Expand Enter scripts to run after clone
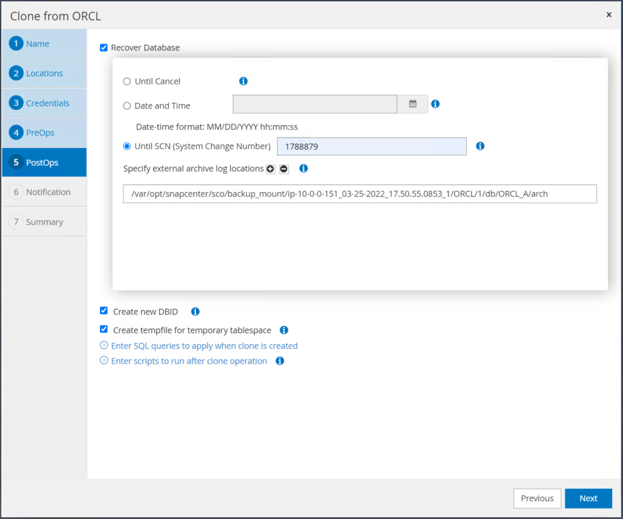 188,361
